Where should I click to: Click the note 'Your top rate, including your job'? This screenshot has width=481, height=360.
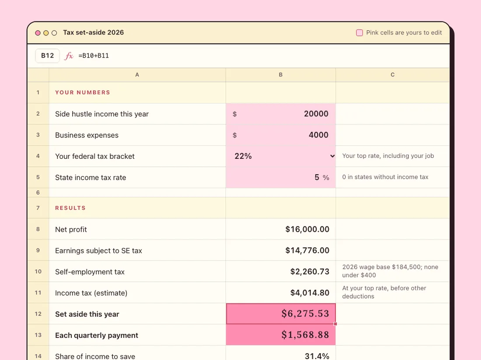click(x=388, y=156)
